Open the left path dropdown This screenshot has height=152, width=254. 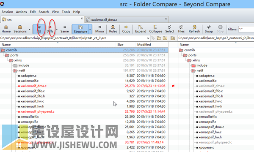(x=148, y=38)
